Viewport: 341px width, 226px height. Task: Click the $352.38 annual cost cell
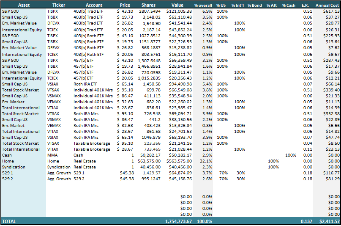pos(331,113)
